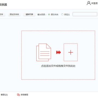This screenshot has width=98, height=98.
Task: Click the 添加文件夹 button
Action: coord(14,14)
